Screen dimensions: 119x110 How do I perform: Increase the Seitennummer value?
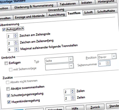(x=108, y=62)
